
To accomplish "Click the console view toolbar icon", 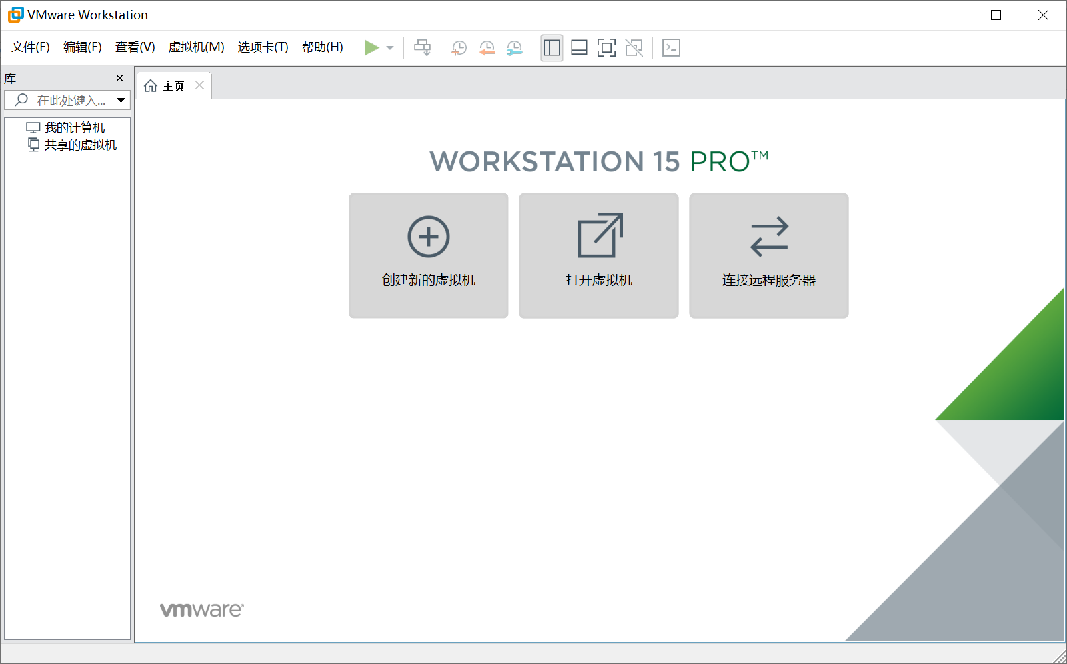I will [671, 47].
